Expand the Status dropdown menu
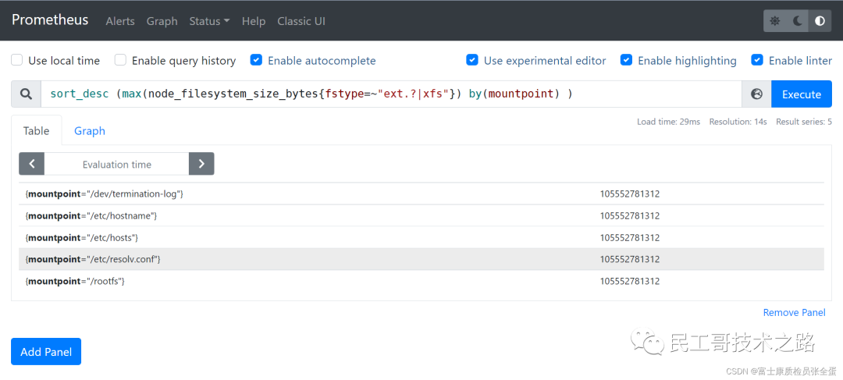Image resolution: width=843 pixels, height=380 pixels. [209, 21]
